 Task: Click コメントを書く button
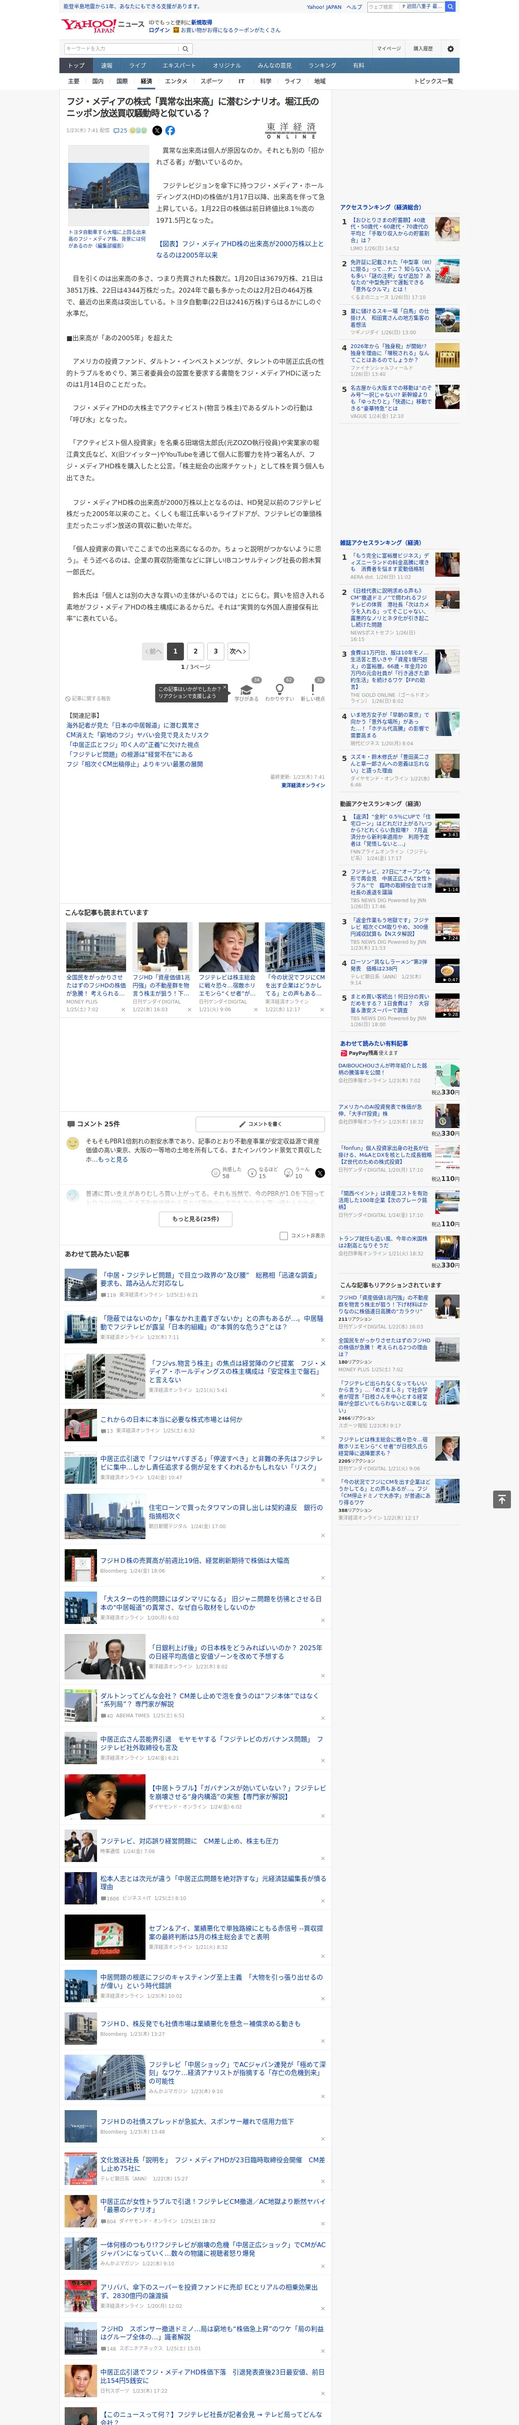(x=261, y=1124)
